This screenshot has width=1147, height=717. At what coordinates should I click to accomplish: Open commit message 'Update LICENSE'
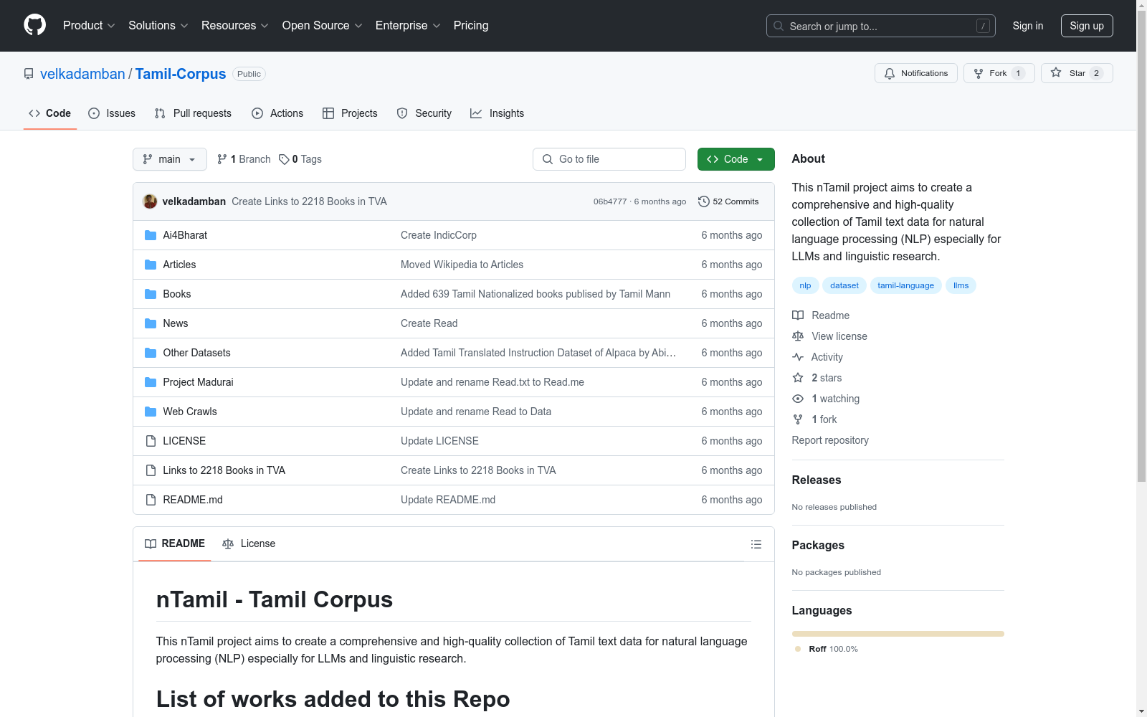(x=439, y=441)
